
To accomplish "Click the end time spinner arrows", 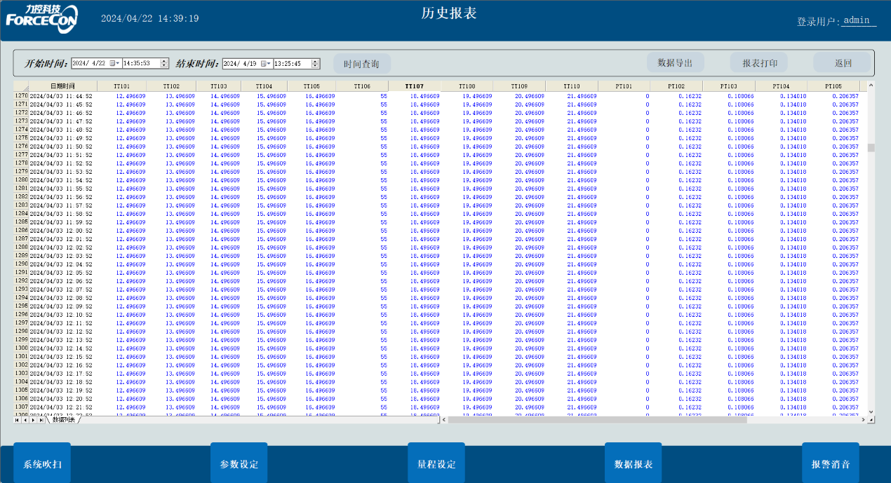I will coord(316,64).
